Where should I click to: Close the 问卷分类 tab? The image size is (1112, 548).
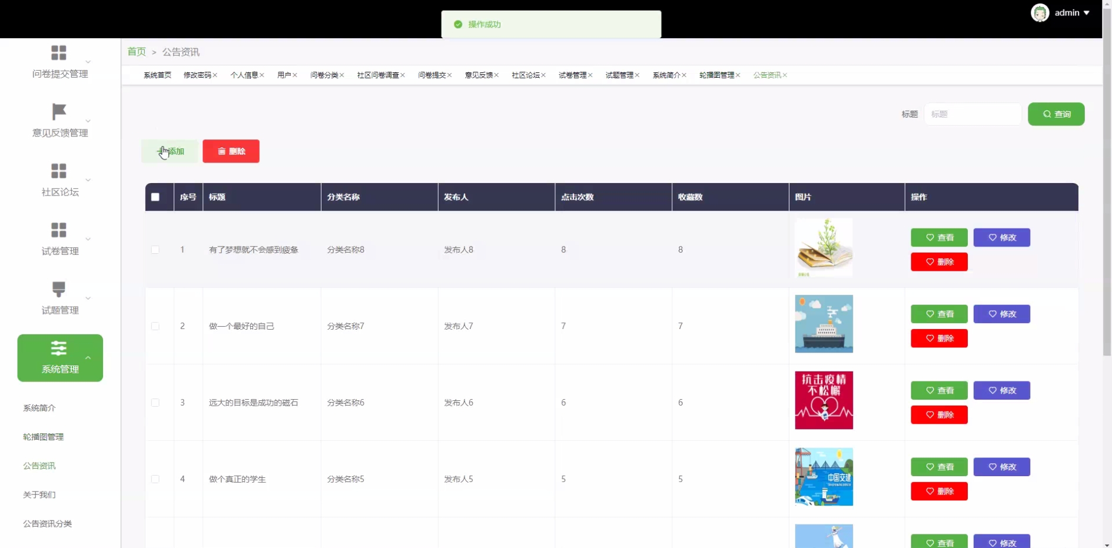pyautogui.click(x=342, y=75)
